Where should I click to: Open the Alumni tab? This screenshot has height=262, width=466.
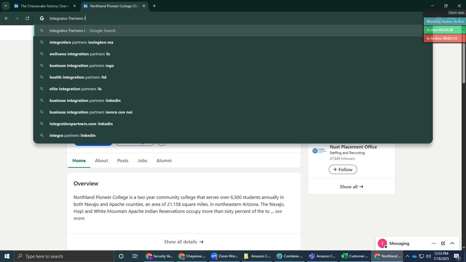pyautogui.click(x=164, y=160)
